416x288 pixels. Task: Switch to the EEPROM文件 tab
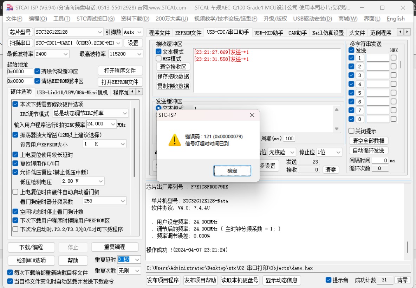(x=188, y=33)
